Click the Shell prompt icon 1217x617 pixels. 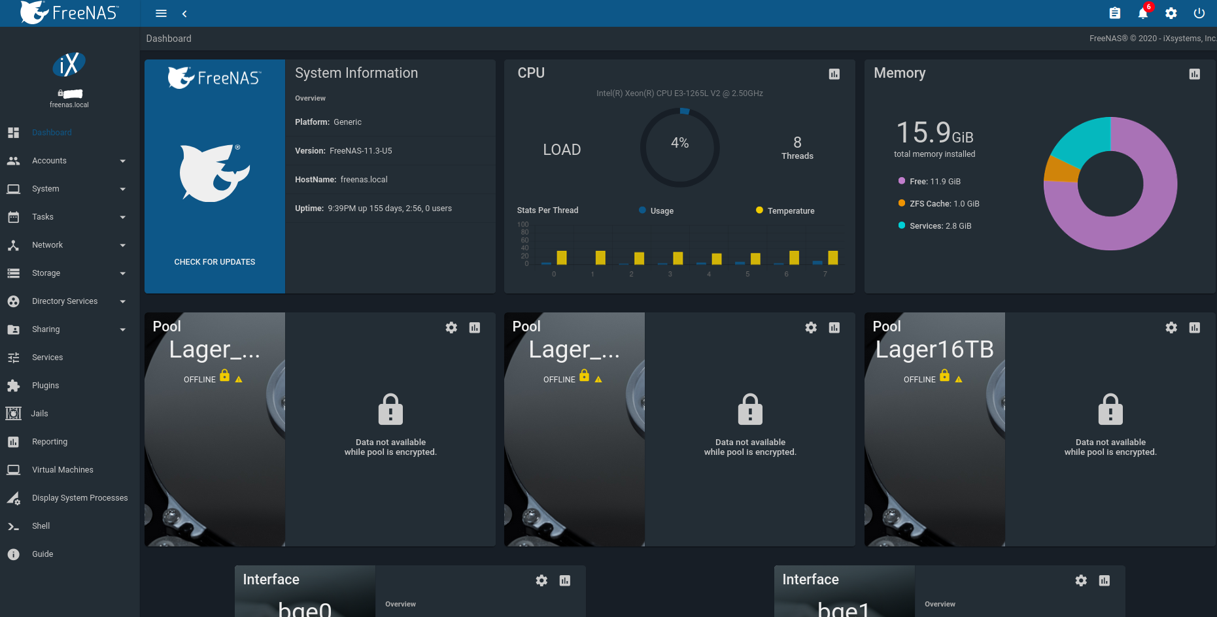tap(13, 526)
